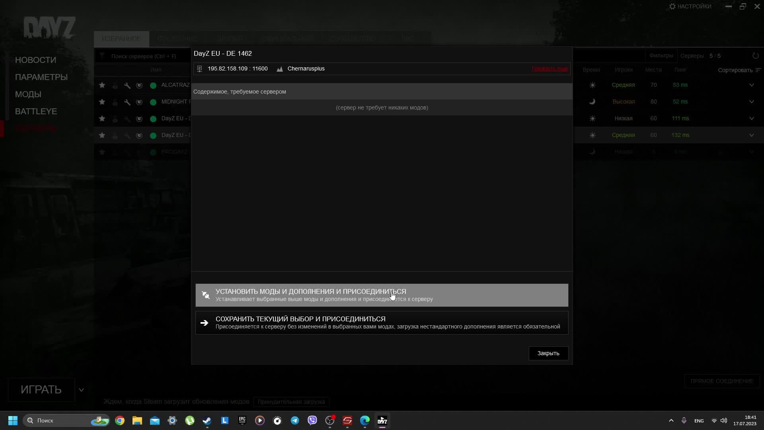Expand details for the 132 ms server

752,135
